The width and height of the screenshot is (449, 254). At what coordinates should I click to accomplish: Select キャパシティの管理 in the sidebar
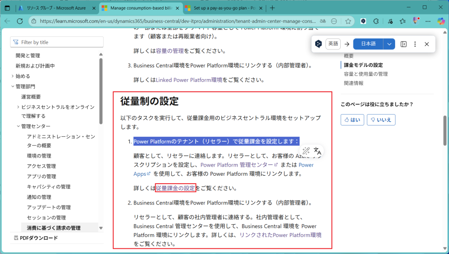coord(49,187)
